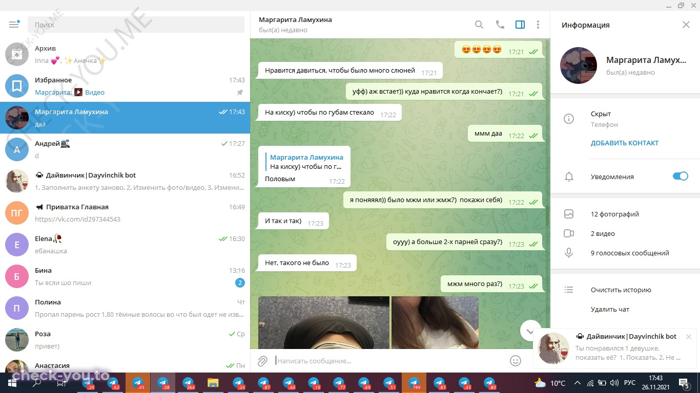Image resolution: width=700 pixels, height=393 pixels.
Task: Switch input language РУС
Action: point(629,383)
